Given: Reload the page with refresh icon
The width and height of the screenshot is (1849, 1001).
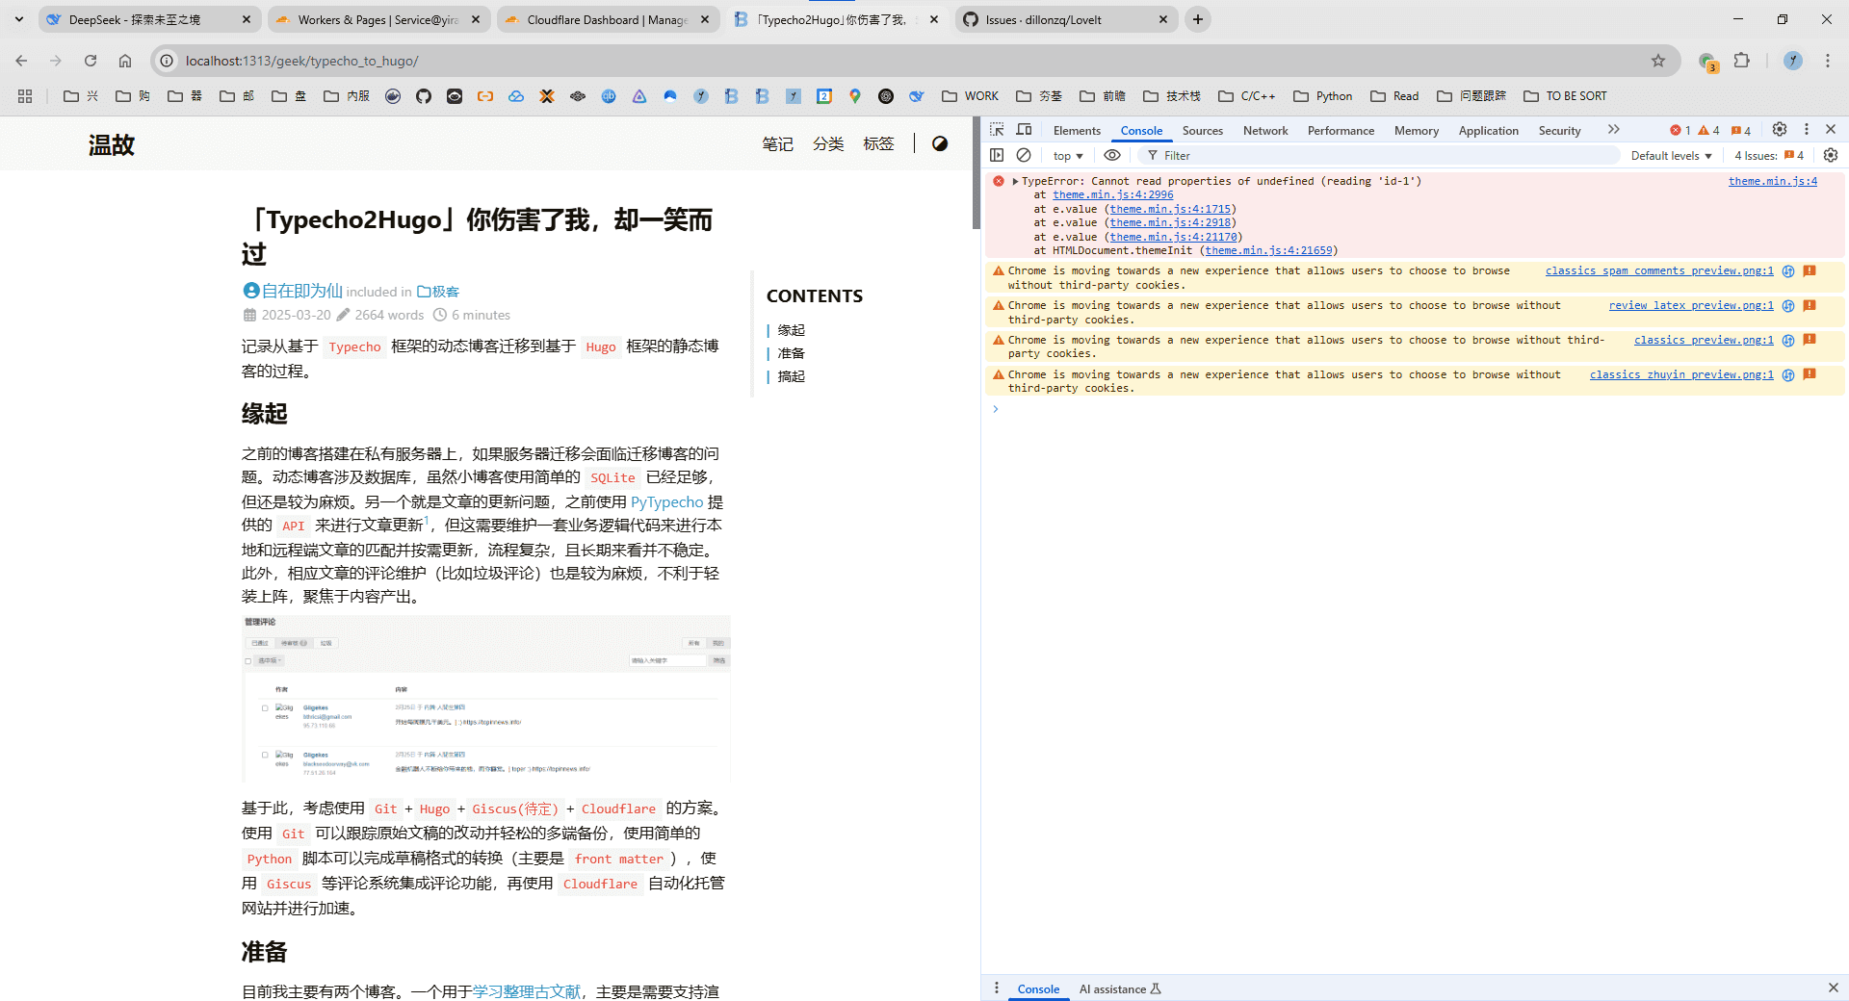Looking at the screenshot, I should 91,61.
